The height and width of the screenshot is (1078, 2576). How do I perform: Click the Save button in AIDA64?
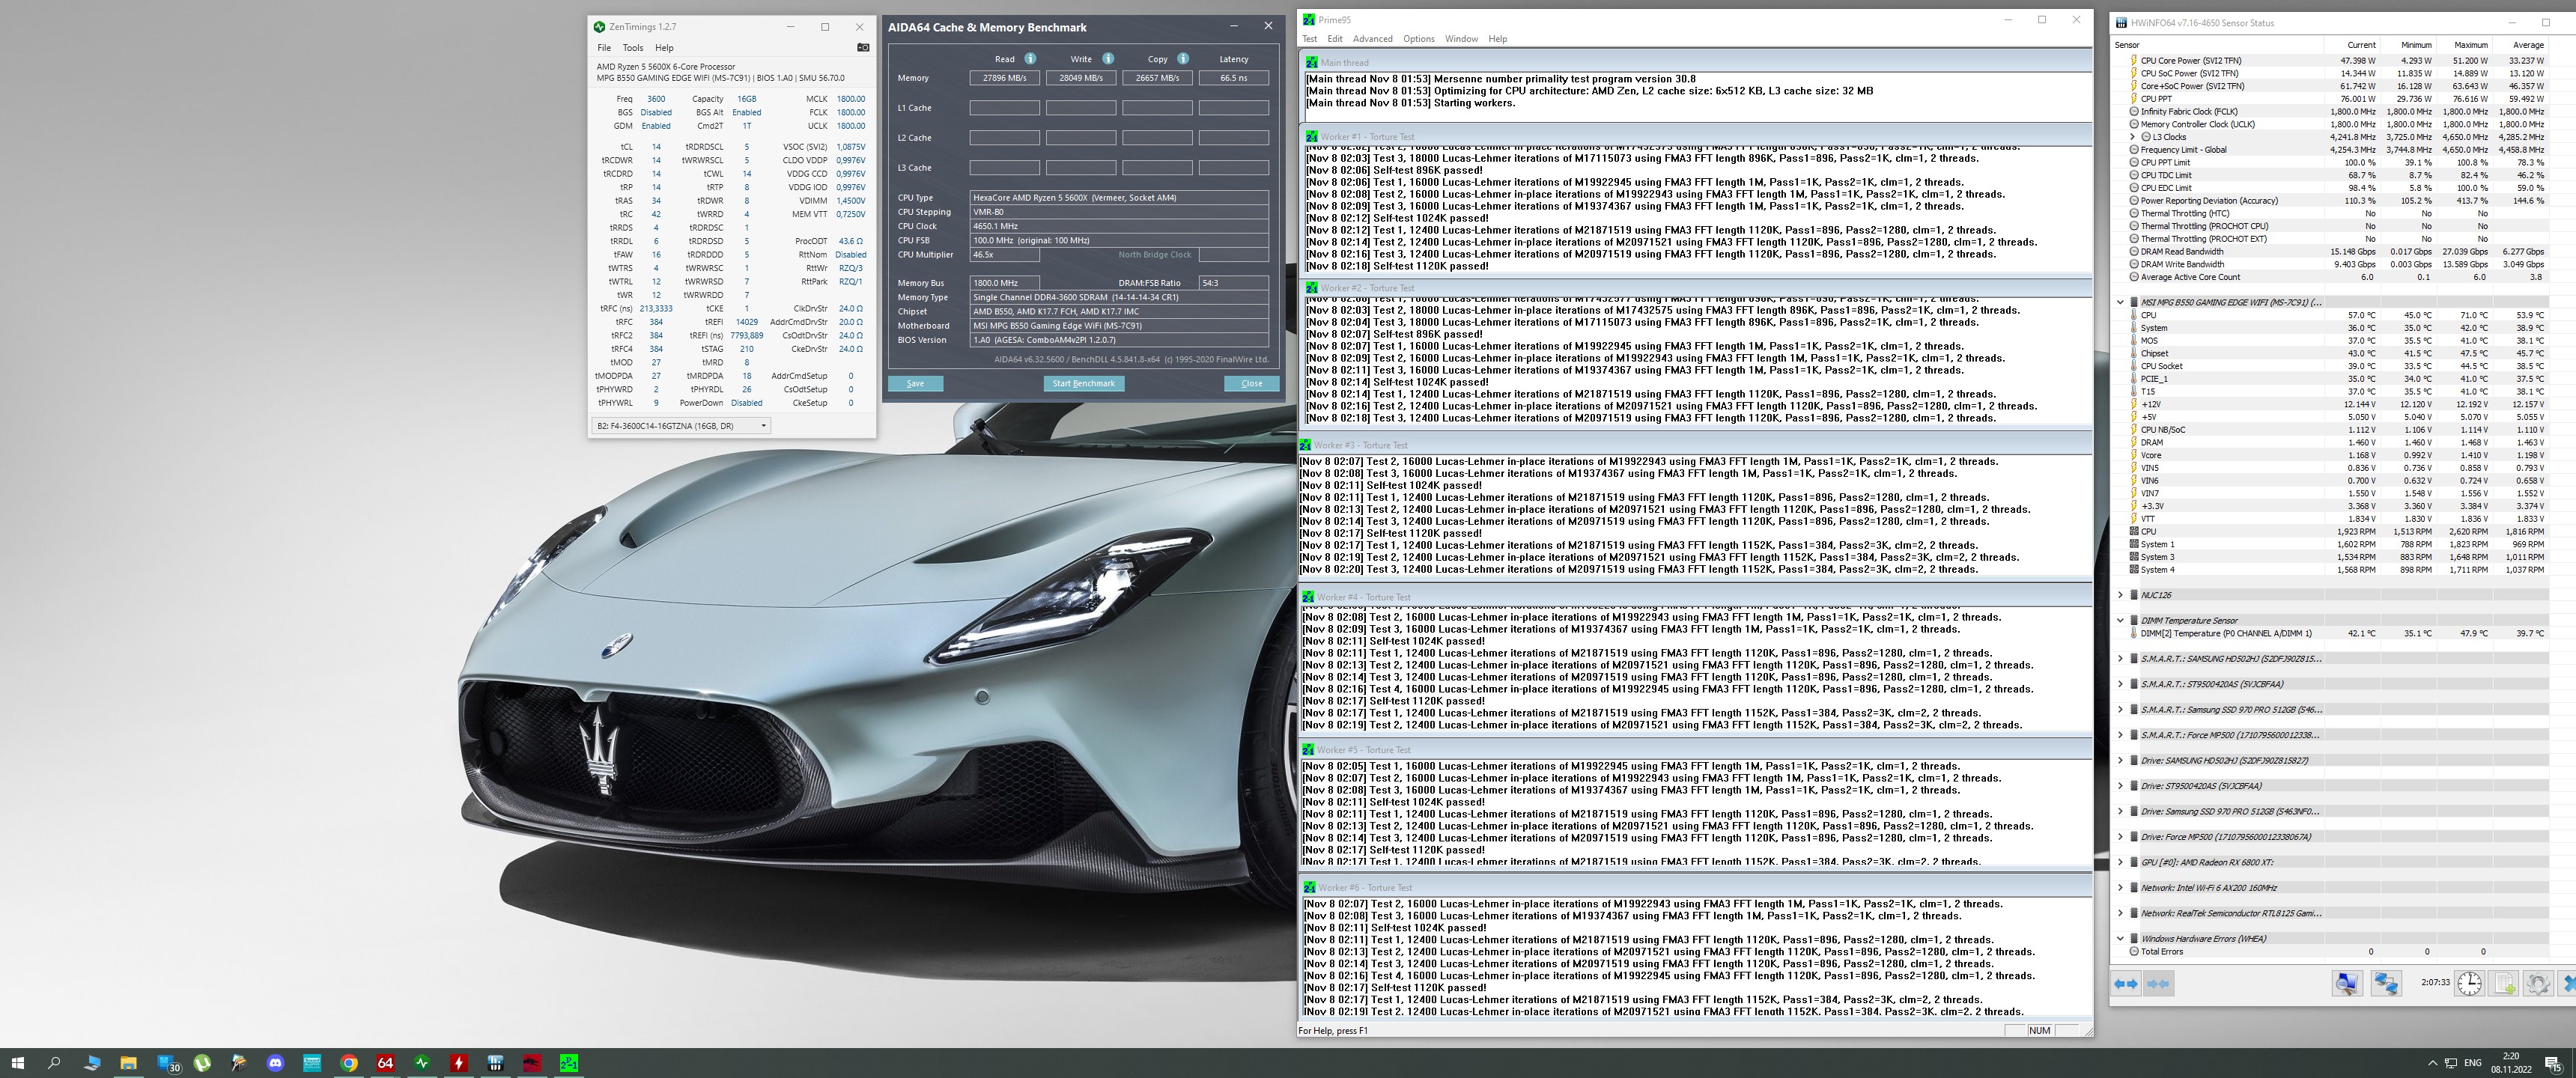click(x=915, y=384)
